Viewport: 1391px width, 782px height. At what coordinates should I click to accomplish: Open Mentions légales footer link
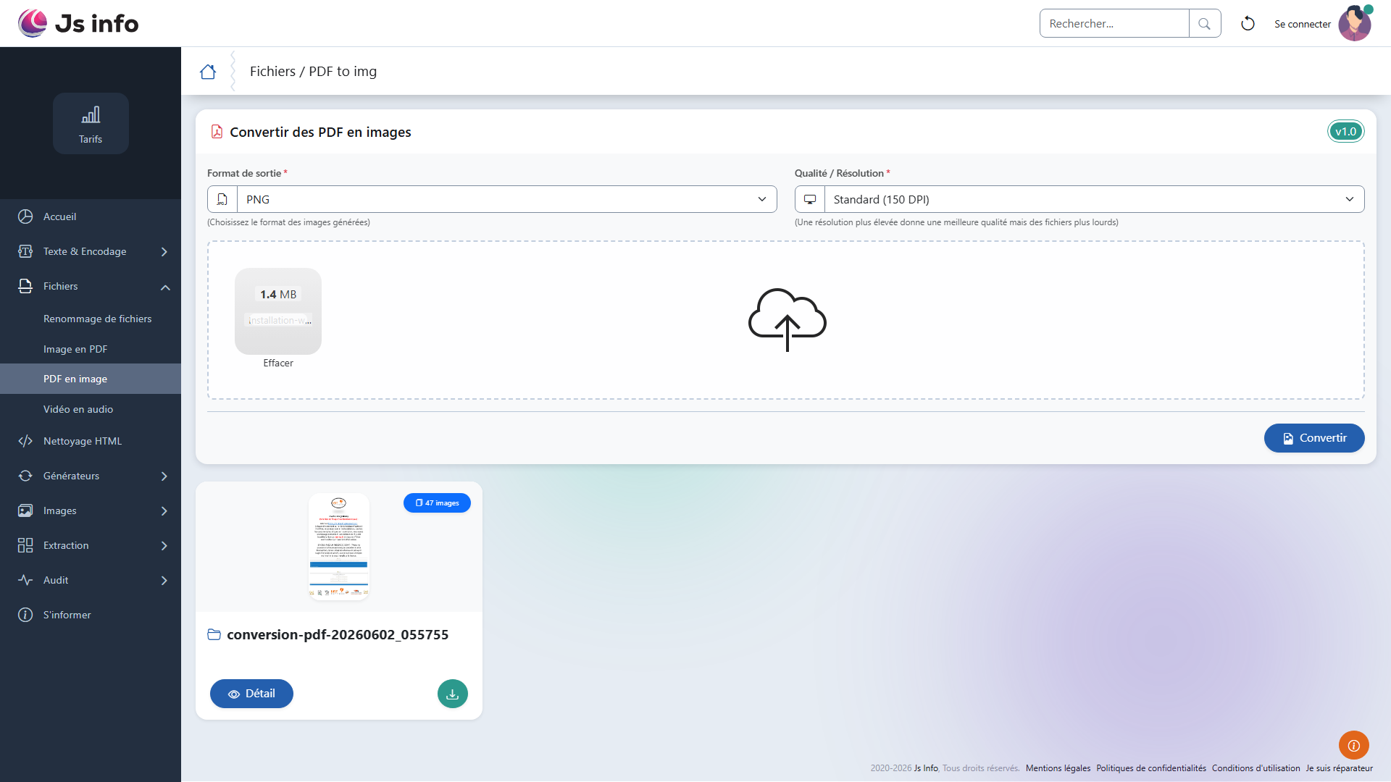tap(1058, 768)
